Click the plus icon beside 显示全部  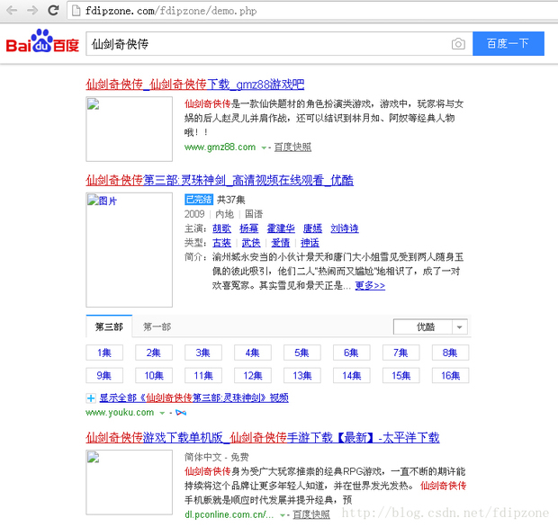[91, 397]
